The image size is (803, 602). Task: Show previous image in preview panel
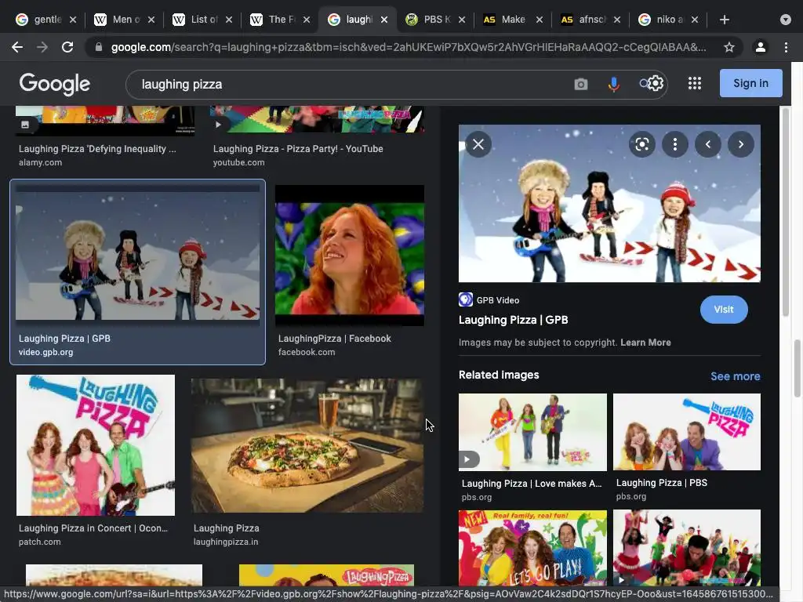pos(708,144)
